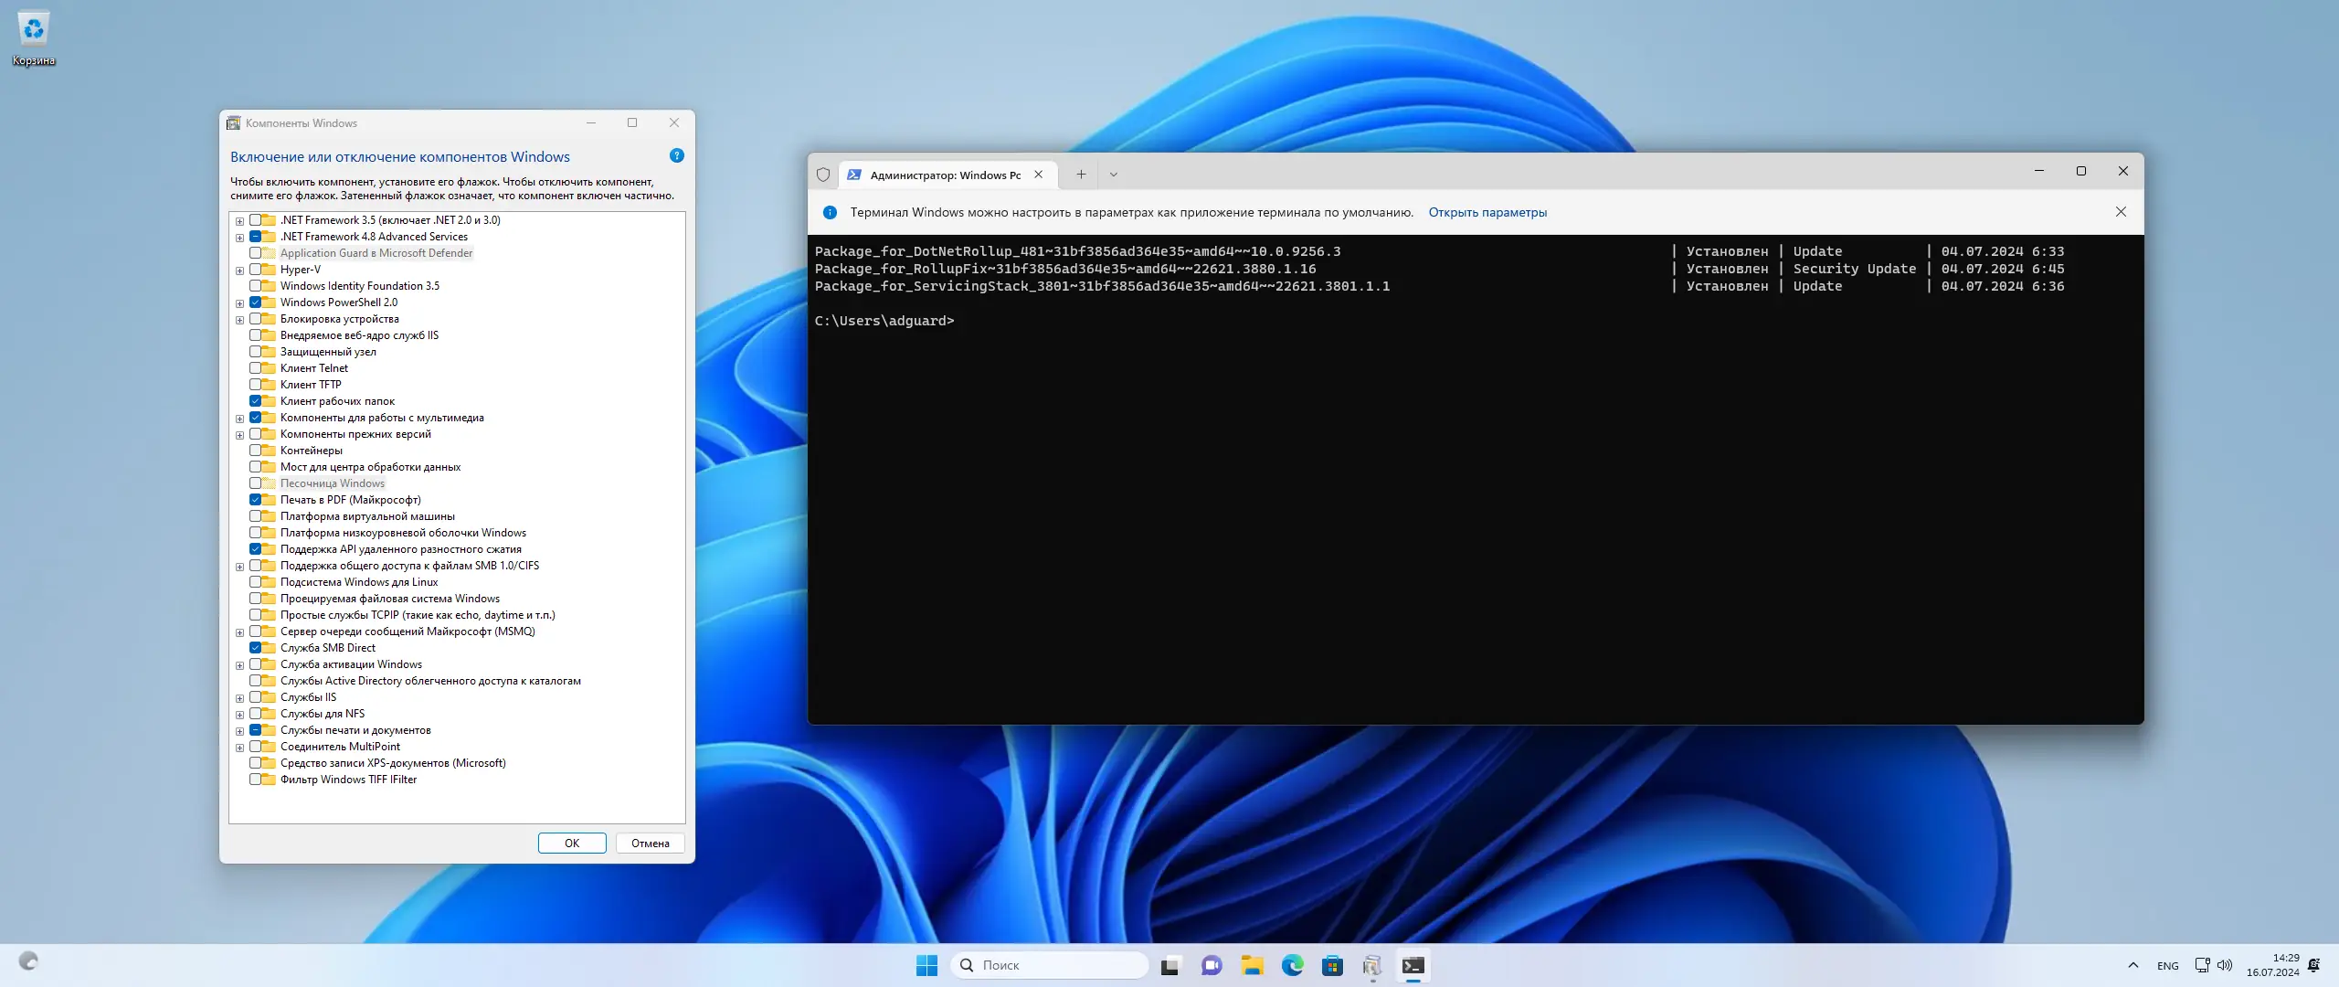Open Microsoft Edge from the taskbar
The height and width of the screenshot is (987, 2339).
click(1292, 965)
